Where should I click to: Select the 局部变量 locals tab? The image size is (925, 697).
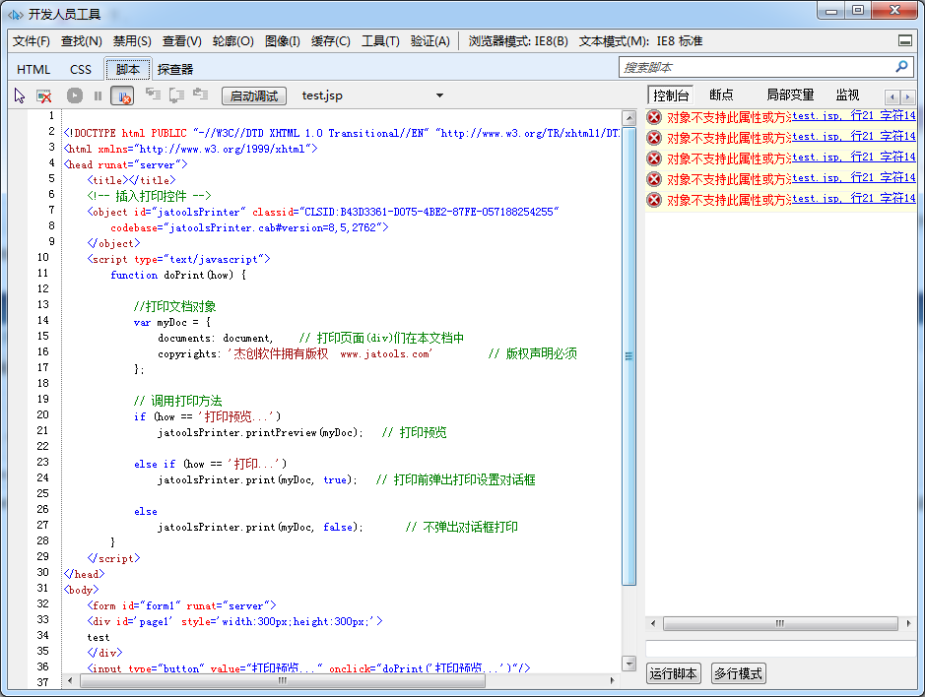click(790, 95)
